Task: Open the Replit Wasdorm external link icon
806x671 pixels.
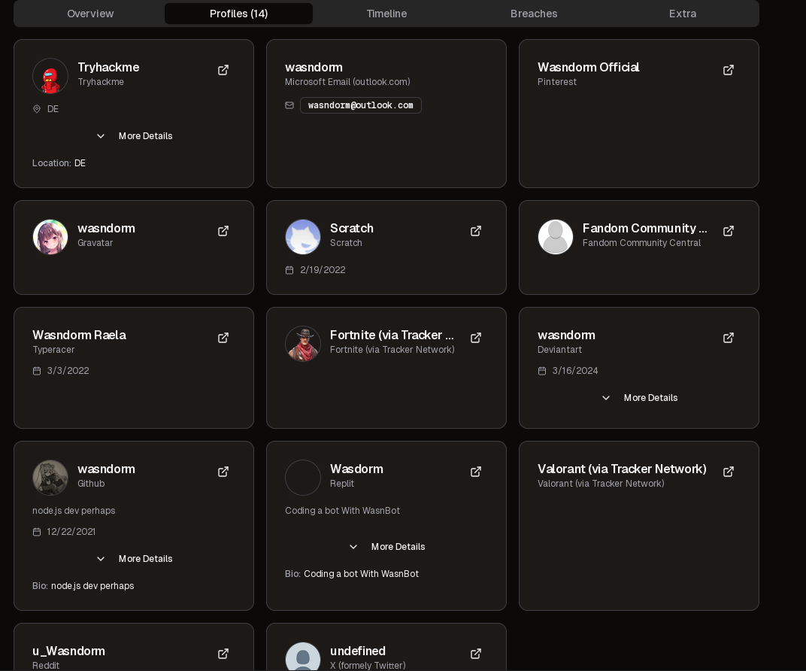Action: click(x=476, y=472)
